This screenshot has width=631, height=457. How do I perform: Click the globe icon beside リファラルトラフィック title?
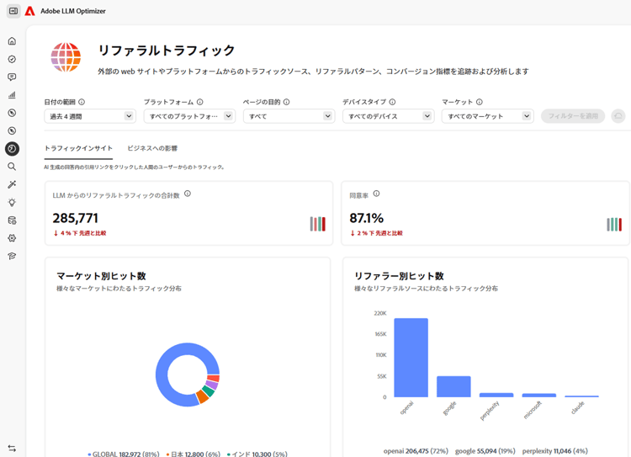66,57
